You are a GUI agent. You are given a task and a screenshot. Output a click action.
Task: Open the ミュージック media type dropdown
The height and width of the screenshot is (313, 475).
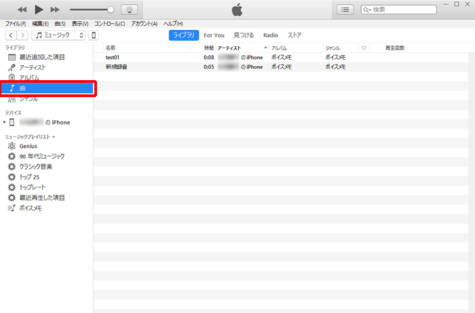(58, 35)
